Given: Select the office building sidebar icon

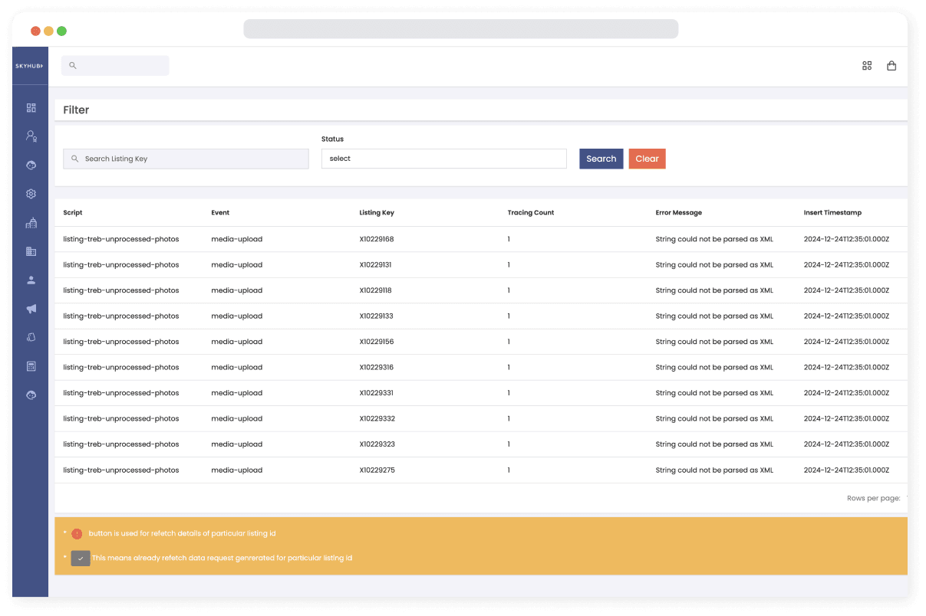Looking at the screenshot, I should click(x=31, y=251).
